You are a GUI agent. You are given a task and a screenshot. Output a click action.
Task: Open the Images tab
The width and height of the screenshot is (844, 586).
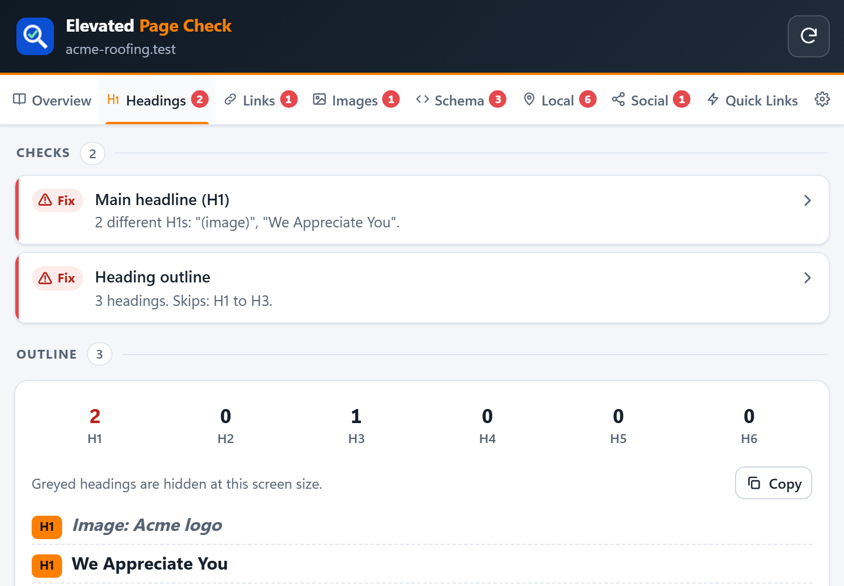[356, 101]
